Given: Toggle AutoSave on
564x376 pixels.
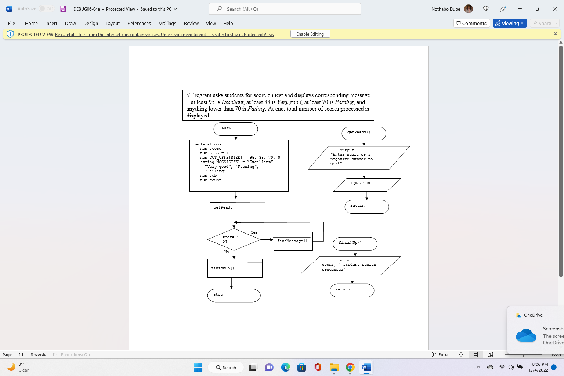Looking at the screenshot, I should (46, 8).
